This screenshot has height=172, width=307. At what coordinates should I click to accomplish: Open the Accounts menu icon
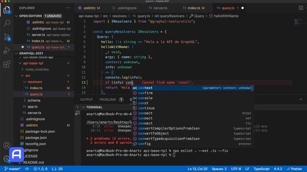point(7,145)
